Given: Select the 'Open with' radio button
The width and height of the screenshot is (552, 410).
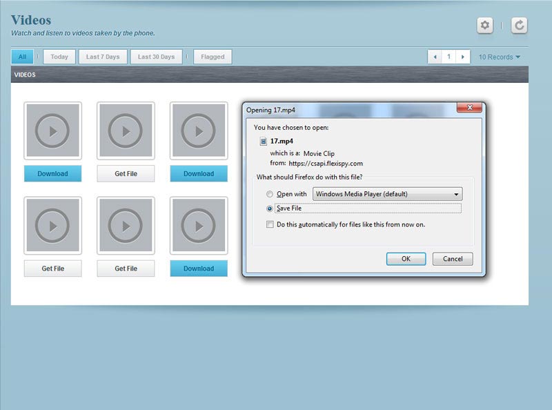Looking at the screenshot, I should pyautogui.click(x=270, y=195).
